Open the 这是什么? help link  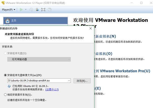[x=52, y=89]
